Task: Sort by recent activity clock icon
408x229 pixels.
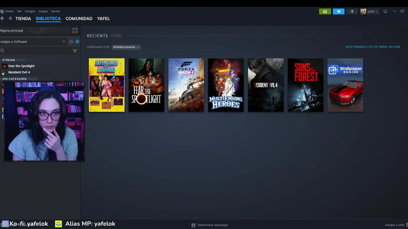Action: (71, 42)
